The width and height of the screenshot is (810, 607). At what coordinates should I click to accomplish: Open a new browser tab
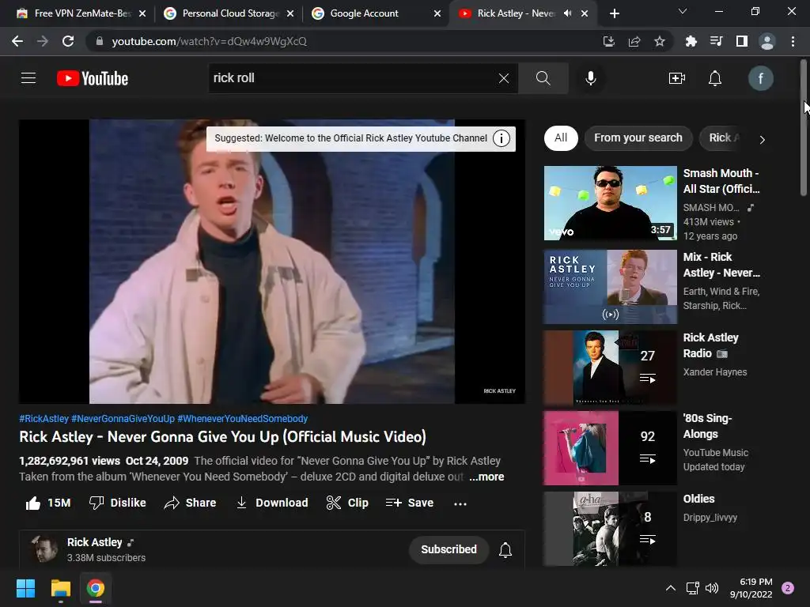coord(614,13)
